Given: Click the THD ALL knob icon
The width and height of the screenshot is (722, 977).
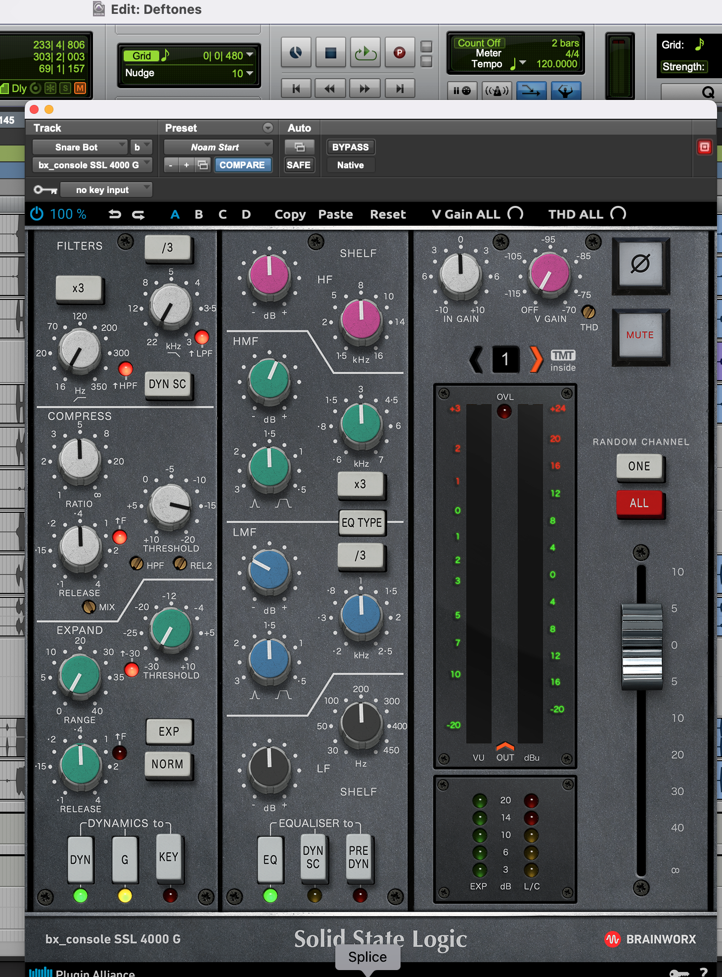Looking at the screenshot, I should (x=618, y=214).
